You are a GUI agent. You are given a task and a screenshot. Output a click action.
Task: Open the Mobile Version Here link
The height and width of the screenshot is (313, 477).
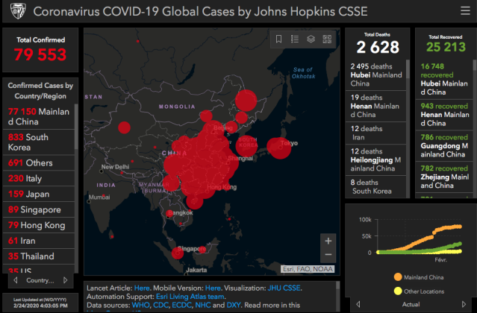click(213, 288)
